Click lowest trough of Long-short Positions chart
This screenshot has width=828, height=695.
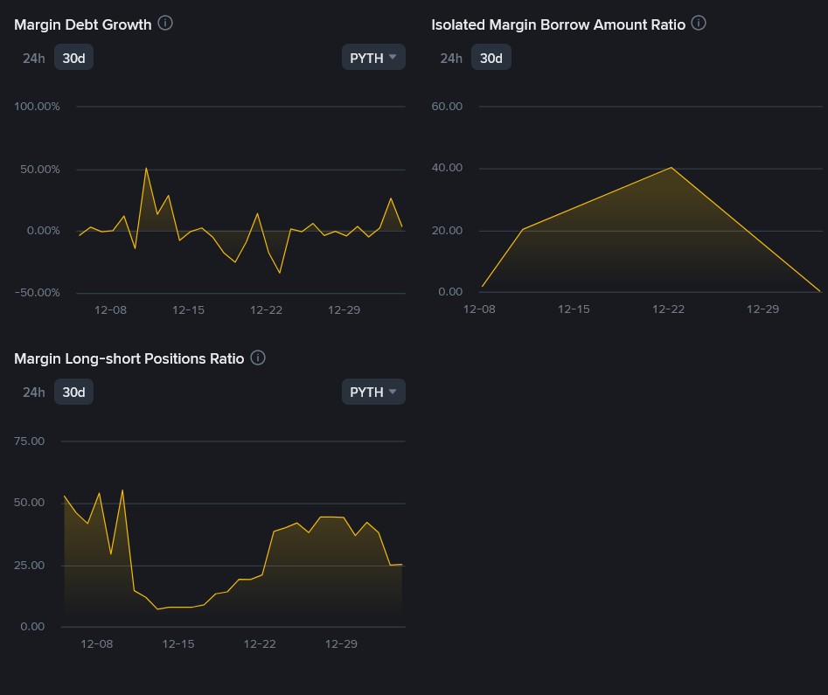pyautogui.click(x=157, y=608)
